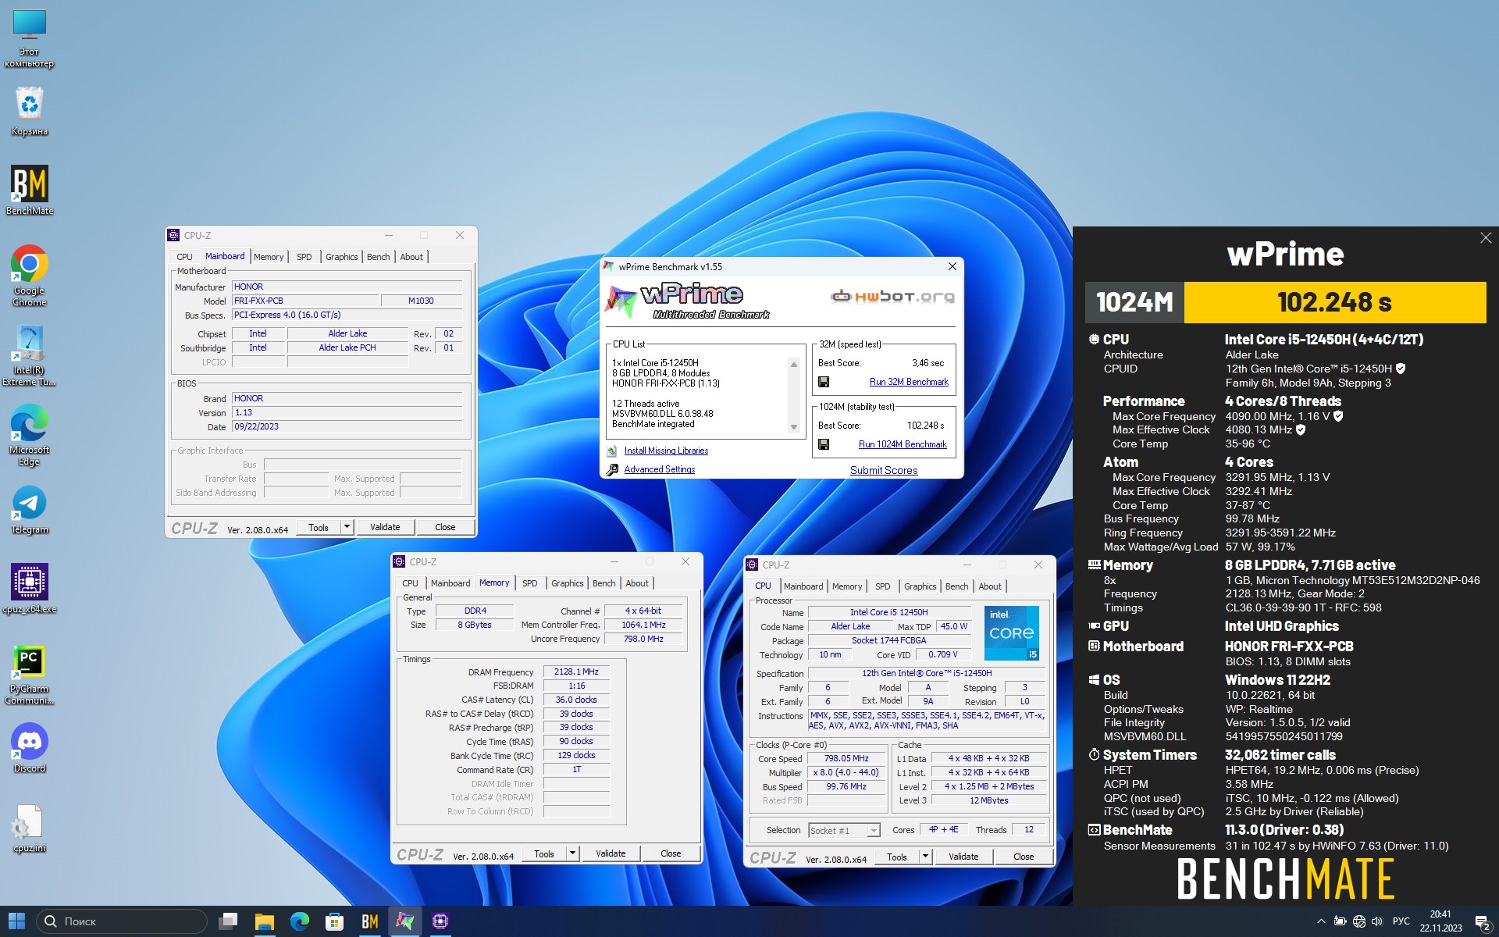
Task: Open Memory tab in Mainboard CPU-Z window
Action: [x=269, y=257]
